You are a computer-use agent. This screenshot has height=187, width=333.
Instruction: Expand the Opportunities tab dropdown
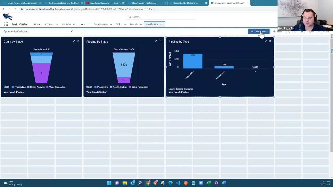[x=111, y=24]
